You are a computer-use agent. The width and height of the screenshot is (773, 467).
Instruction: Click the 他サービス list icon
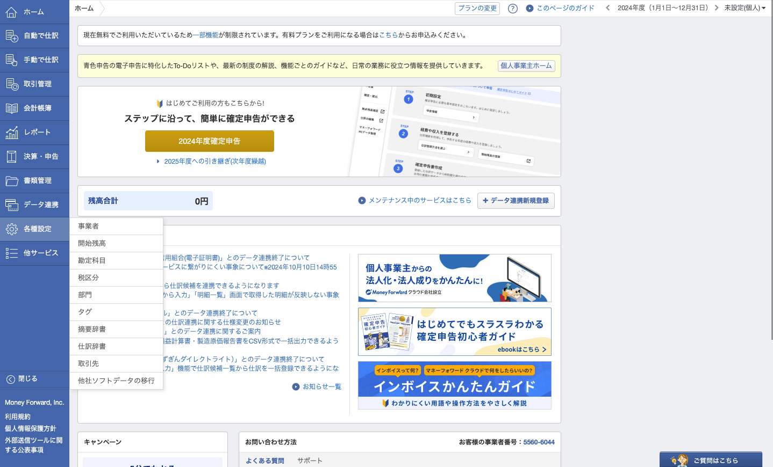11,253
